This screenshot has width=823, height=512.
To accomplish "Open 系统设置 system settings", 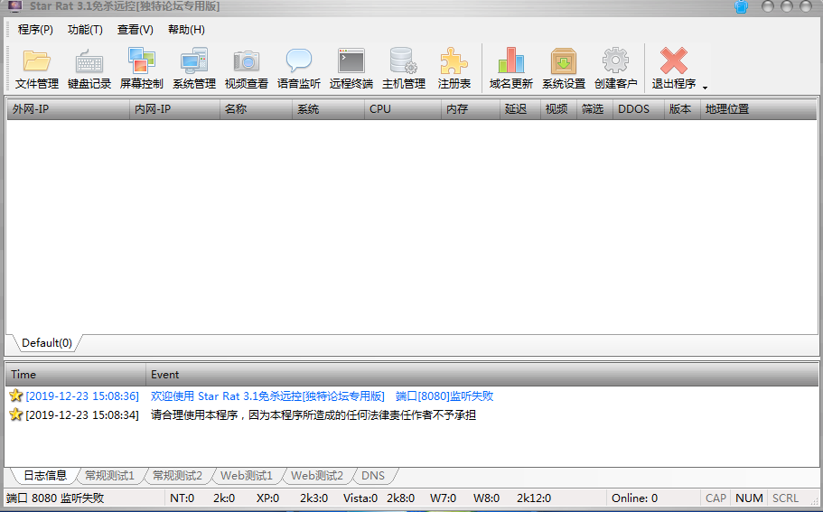I will click(x=563, y=69).
